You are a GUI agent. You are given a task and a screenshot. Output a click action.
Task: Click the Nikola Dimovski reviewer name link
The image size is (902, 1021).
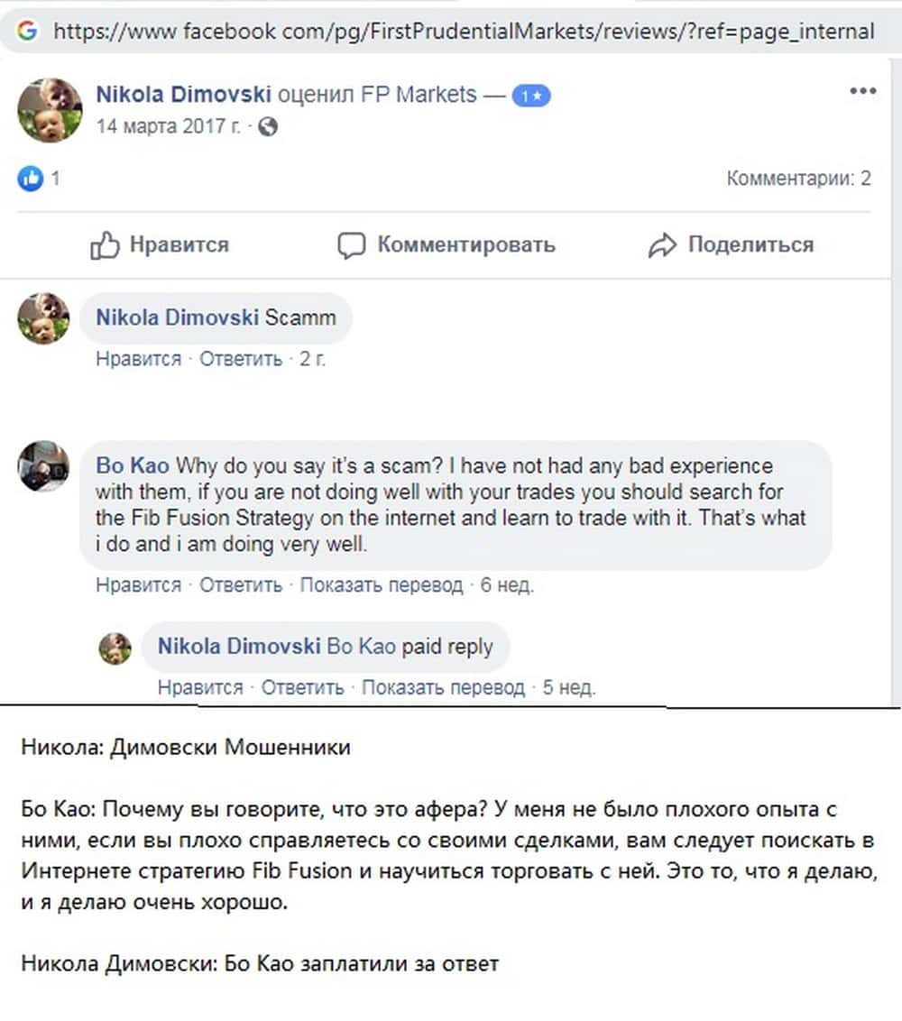(183, 94)
